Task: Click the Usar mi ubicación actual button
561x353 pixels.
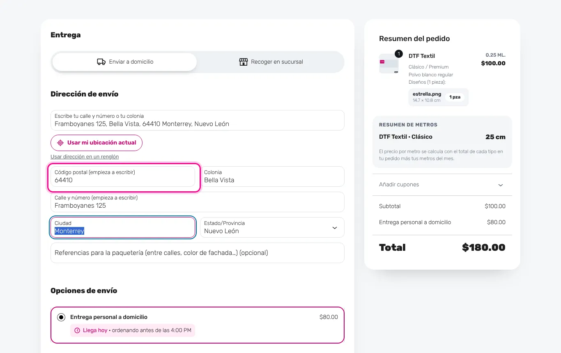Action: [97, 143]
